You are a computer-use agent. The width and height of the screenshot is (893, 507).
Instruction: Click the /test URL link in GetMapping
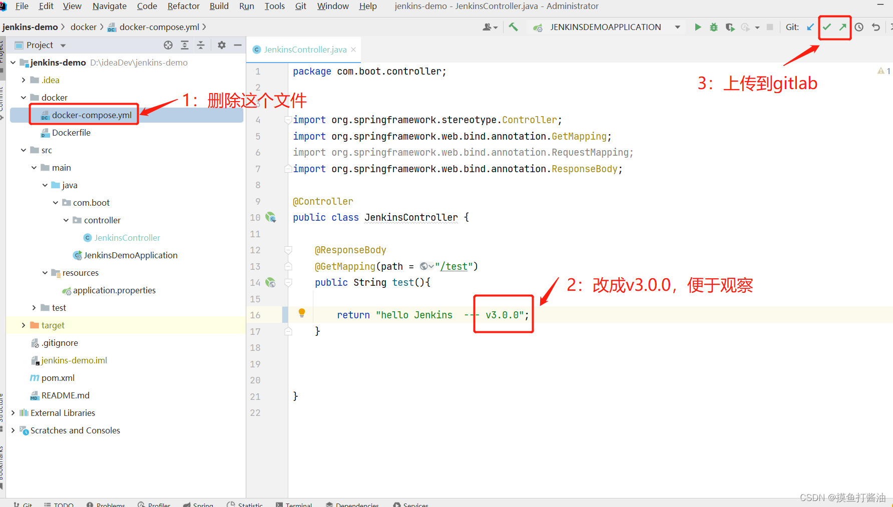click(454, 266)
